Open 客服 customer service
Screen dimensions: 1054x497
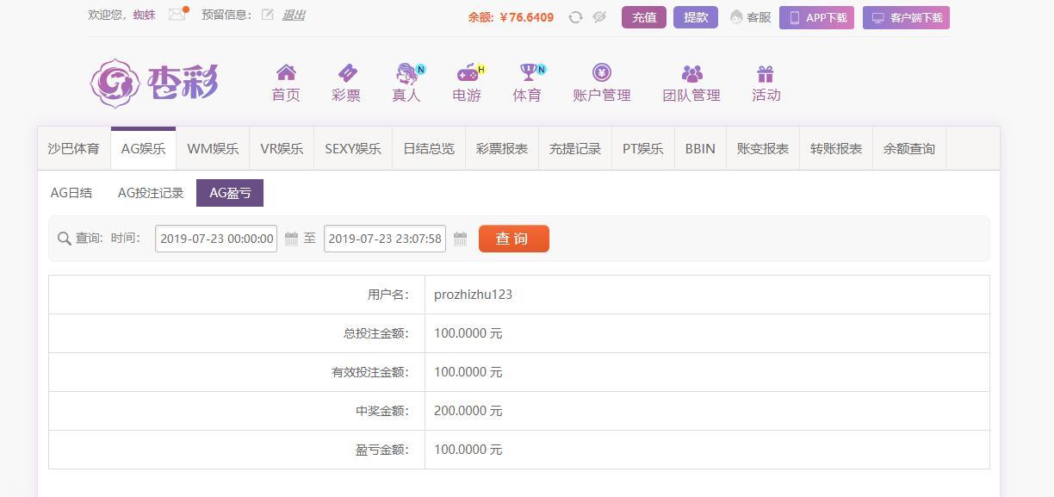click(750, 17)
